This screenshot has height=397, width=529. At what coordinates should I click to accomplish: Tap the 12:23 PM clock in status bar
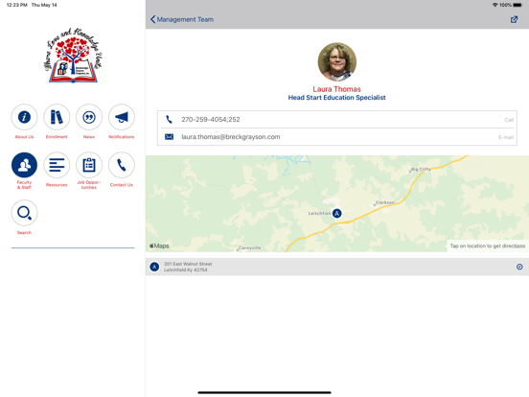17,5
